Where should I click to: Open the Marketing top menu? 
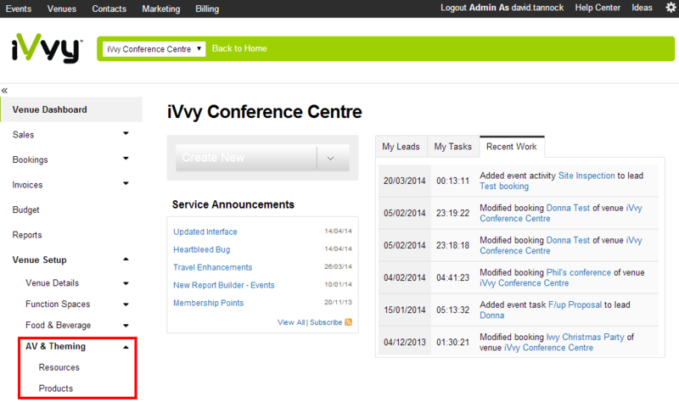coord(161,8)
